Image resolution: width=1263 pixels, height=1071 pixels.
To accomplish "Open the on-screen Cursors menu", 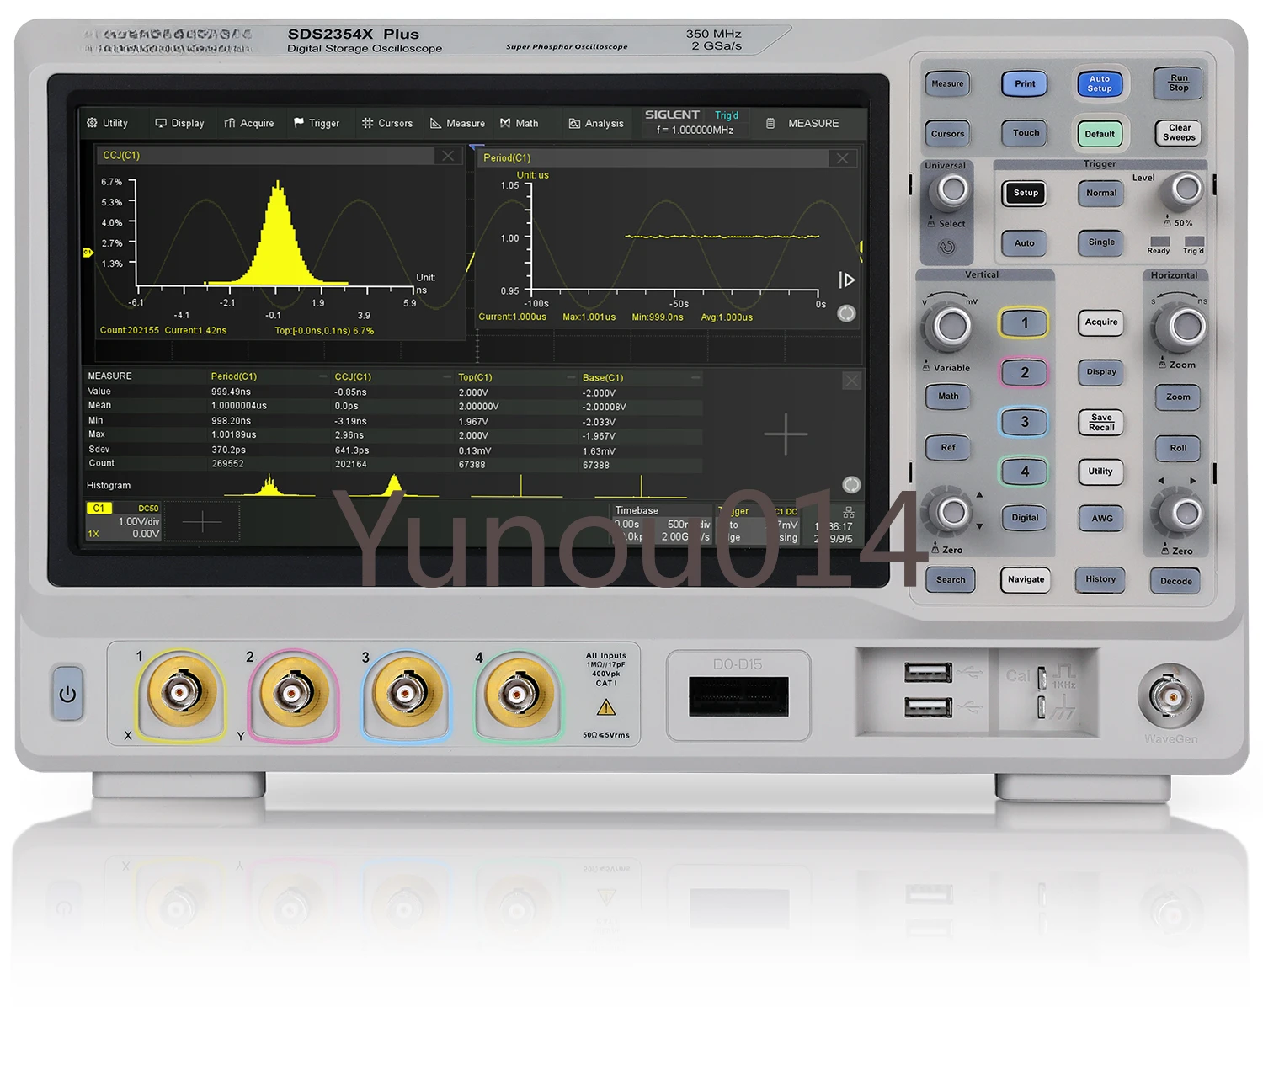I will coord(387,123).
